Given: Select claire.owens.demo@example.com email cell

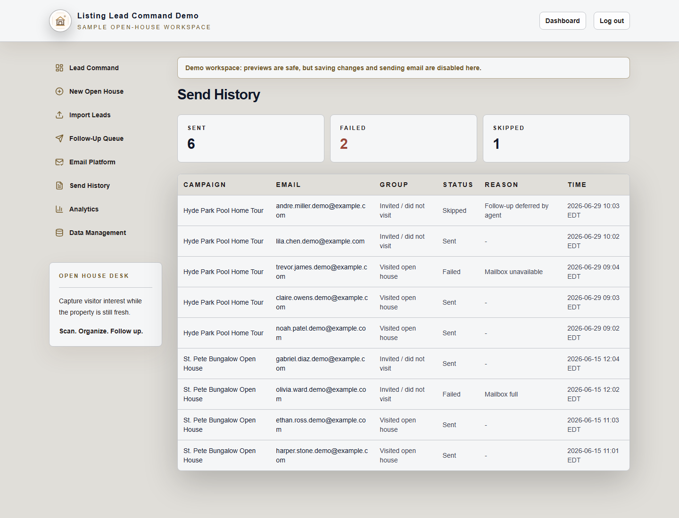Looking at the screenshot, I should (322, 302).
